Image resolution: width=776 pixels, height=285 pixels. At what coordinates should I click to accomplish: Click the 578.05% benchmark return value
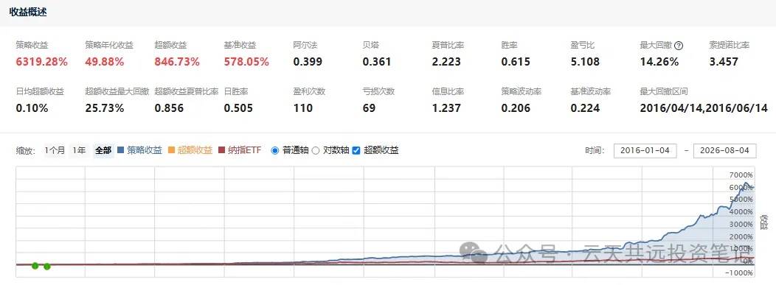coord(246,62)
